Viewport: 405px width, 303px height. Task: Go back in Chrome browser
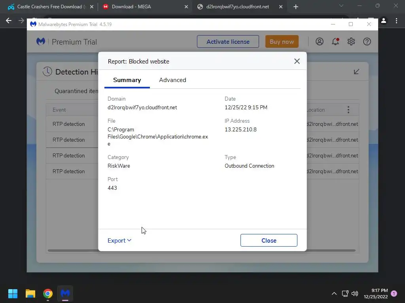(9, 21)
